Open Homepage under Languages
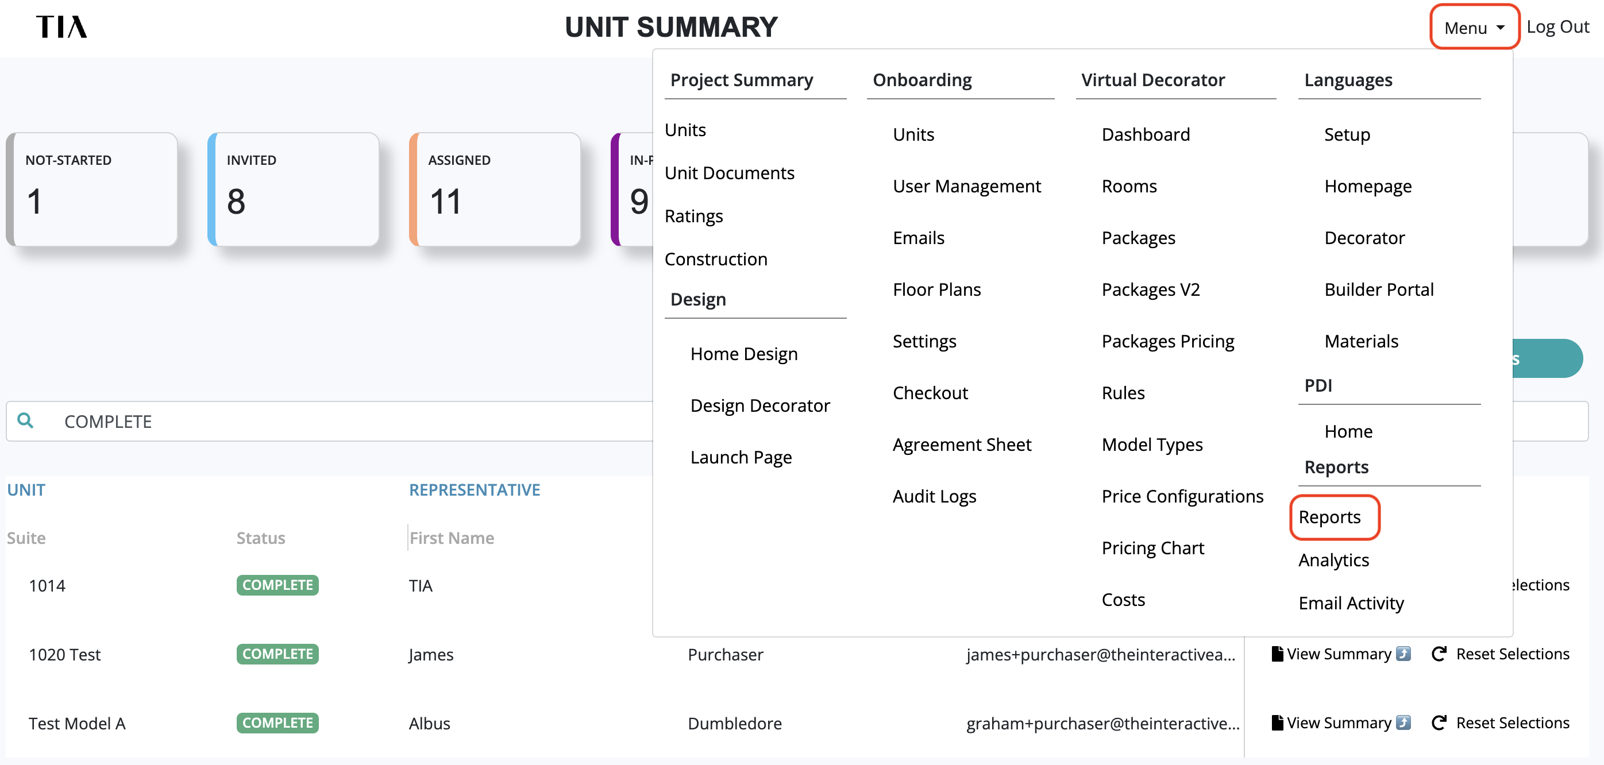The height and width of the screenshot is (765, 1604). tap(1367, 186)
